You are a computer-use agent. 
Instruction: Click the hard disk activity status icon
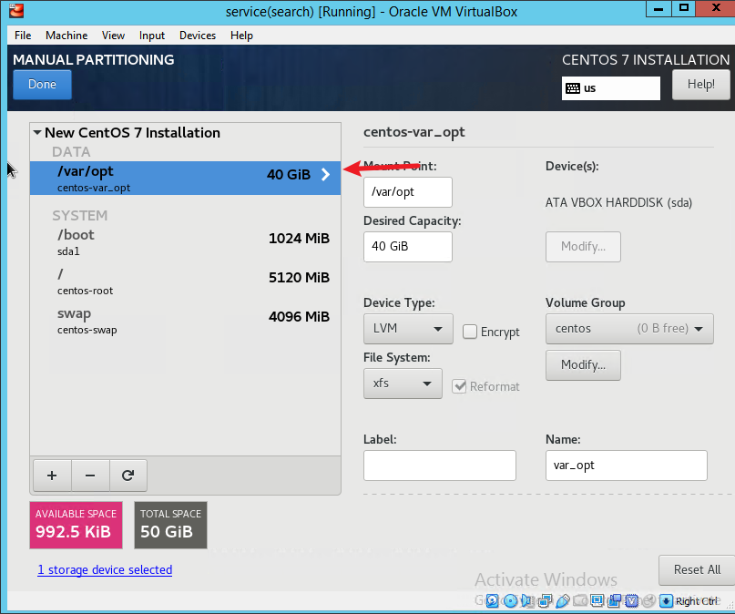492,601
